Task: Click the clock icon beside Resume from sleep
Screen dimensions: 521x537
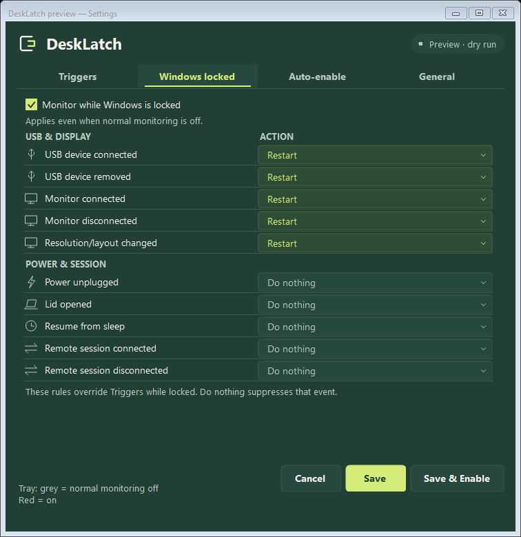Action: (31, 326)
